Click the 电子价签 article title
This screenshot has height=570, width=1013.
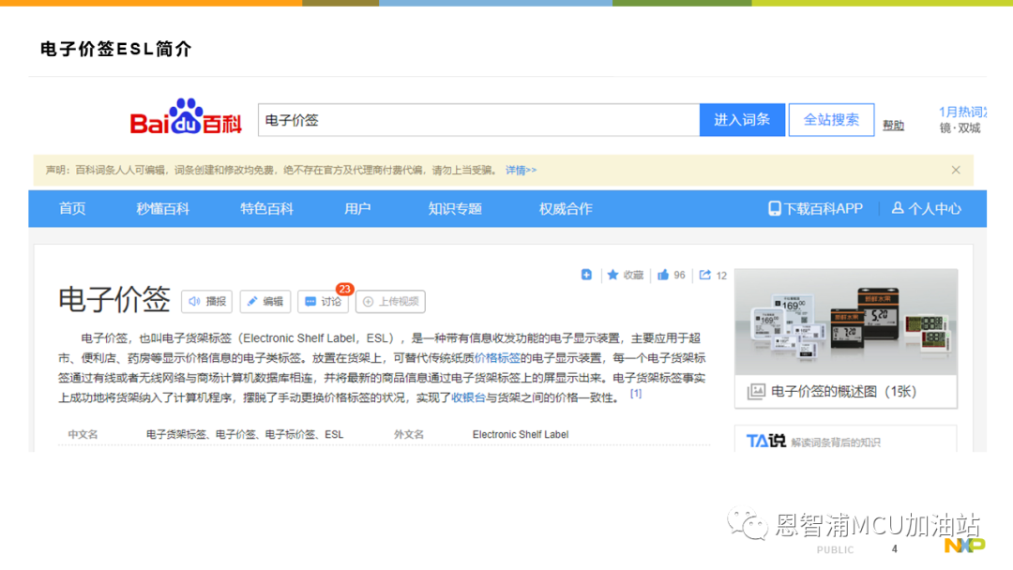coord(113,300)
